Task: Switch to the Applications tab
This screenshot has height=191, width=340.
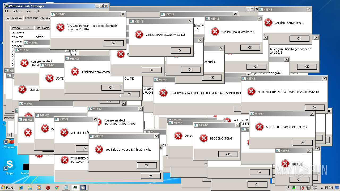Action: (15, 18)
